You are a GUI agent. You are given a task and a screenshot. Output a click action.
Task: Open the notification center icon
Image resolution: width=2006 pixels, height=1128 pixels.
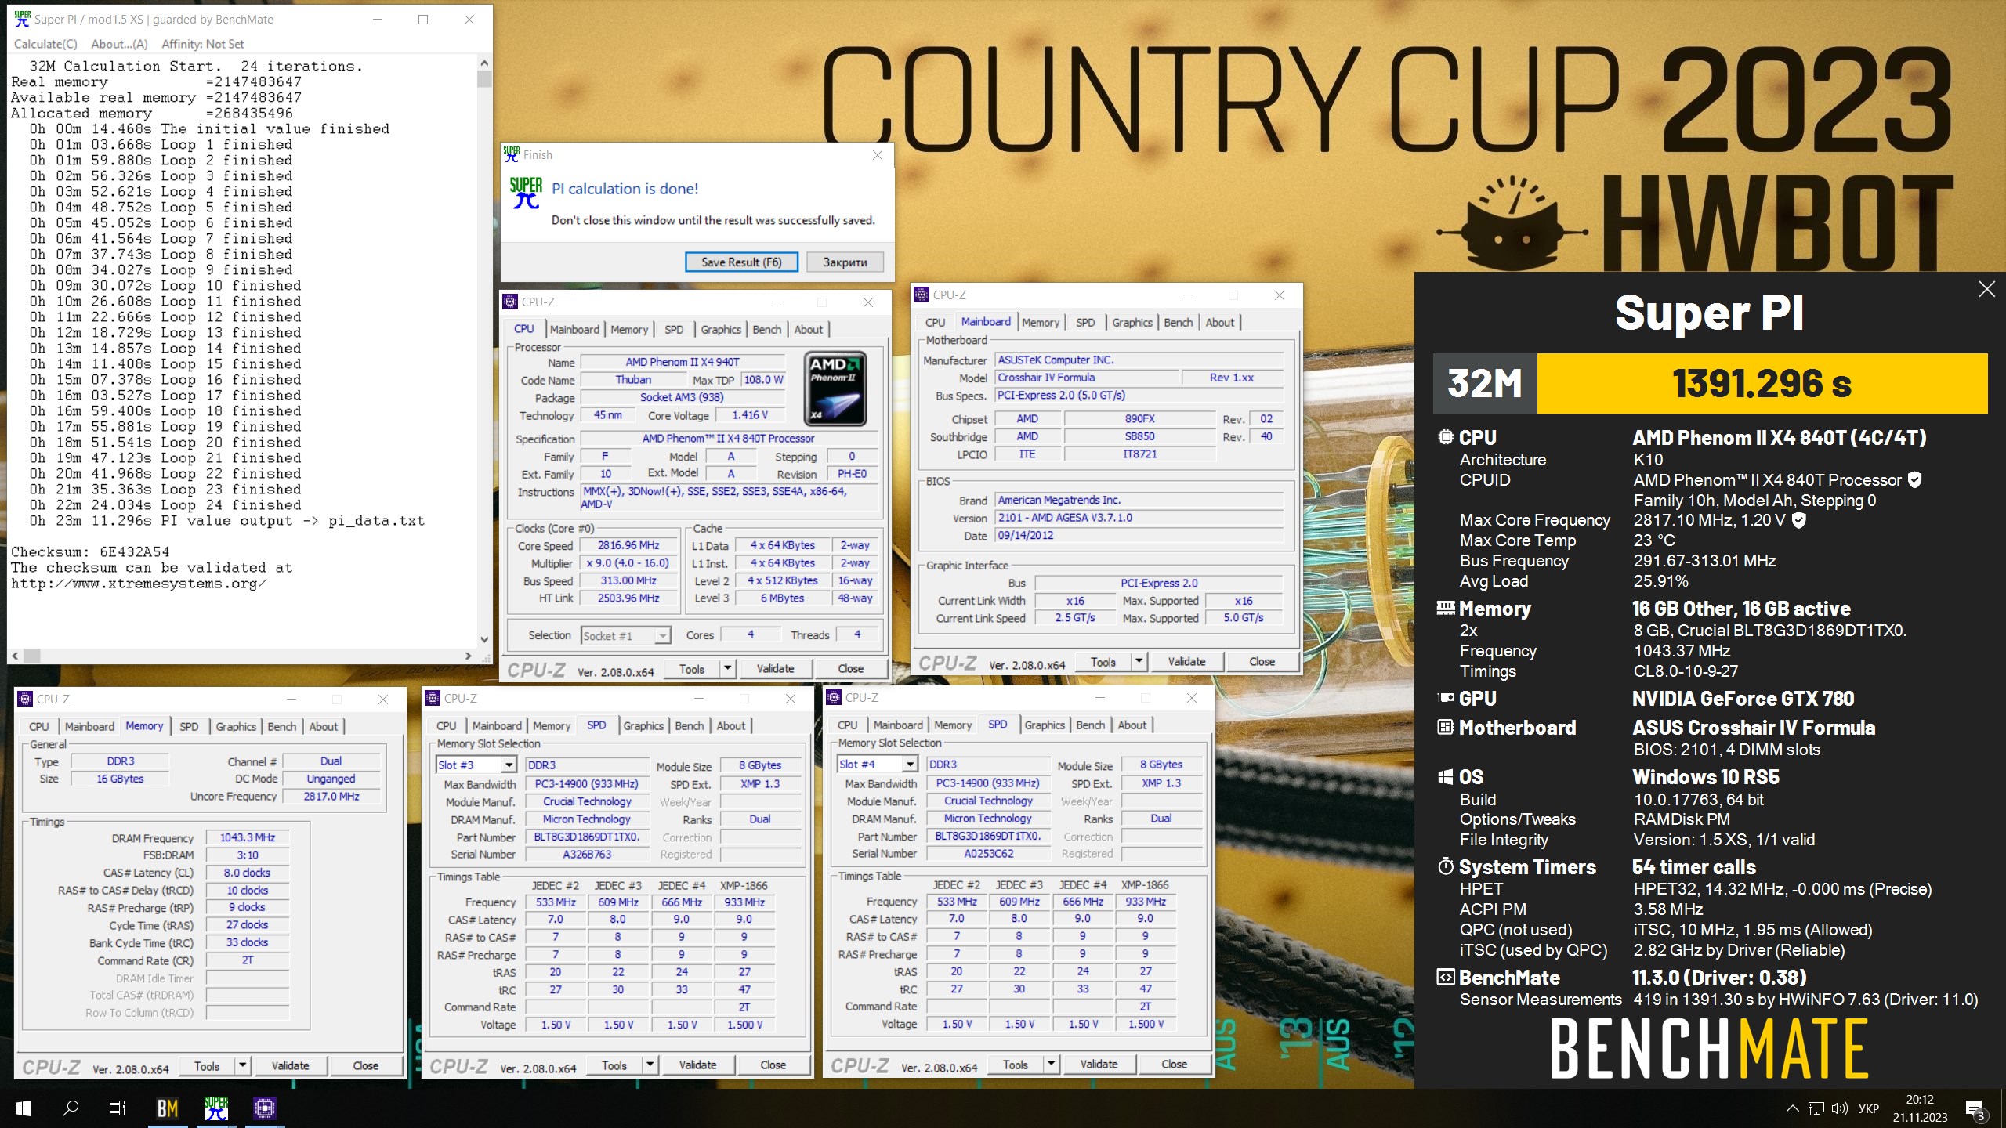tap(1975, 1108)
